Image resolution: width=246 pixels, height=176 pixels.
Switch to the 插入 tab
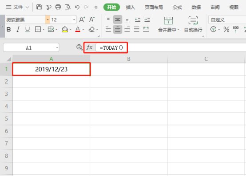[131, 7]
